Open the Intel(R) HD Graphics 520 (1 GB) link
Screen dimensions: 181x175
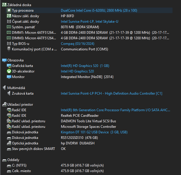pos(85,66)
